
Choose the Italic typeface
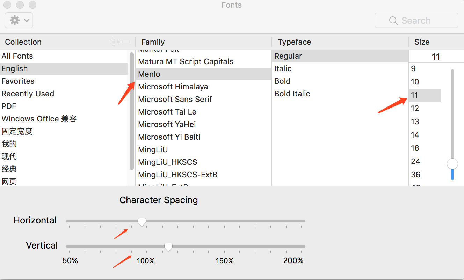point(283,68)
